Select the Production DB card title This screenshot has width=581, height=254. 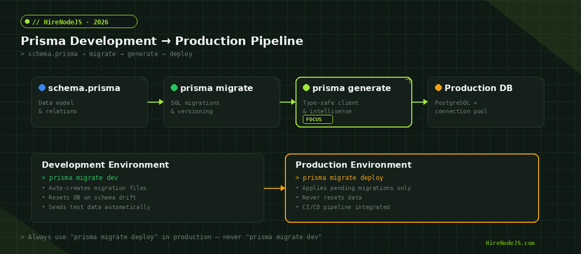(x=479, y=89)
